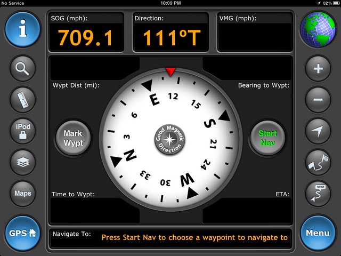Click the location arrow icon
Image resolution: width=341 pixels, height=256 pixels.
[318, 131]
